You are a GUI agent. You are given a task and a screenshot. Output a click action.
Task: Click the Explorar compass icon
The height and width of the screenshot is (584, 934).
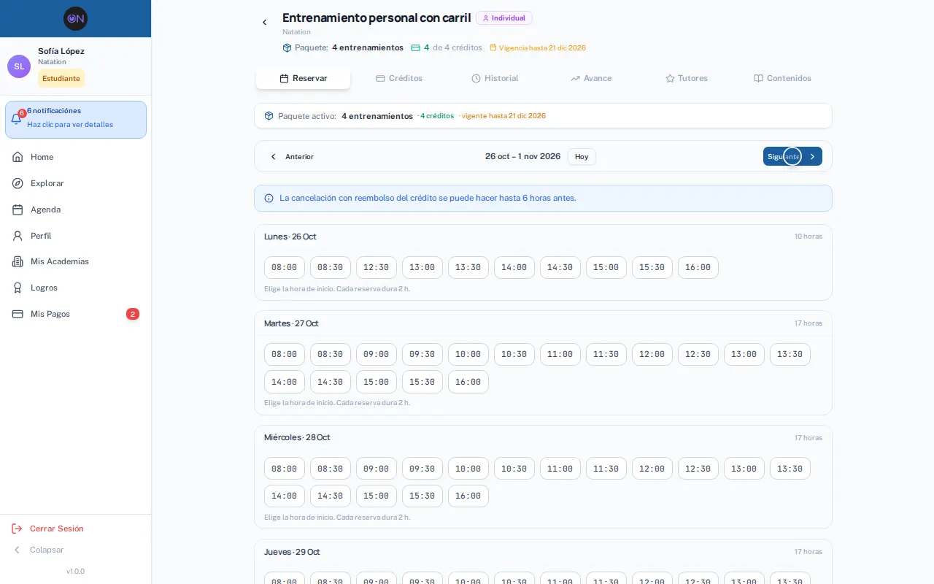click(18, 183)
